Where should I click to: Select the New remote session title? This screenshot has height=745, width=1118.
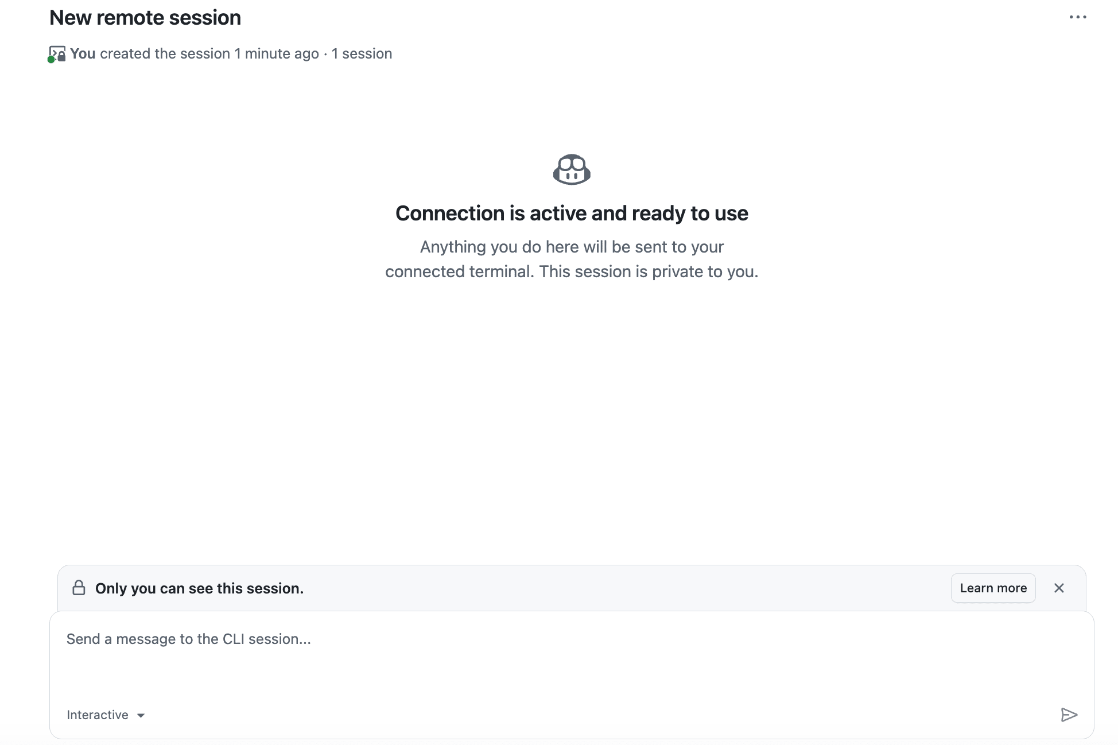point(145,17)
